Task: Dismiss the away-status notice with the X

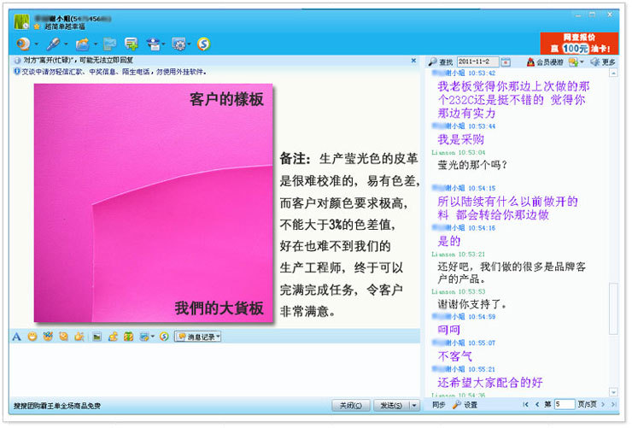Action: click(x=414, y=61)
